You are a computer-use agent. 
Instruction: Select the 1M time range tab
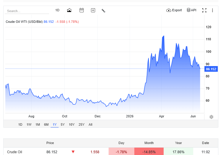[38, 124]
